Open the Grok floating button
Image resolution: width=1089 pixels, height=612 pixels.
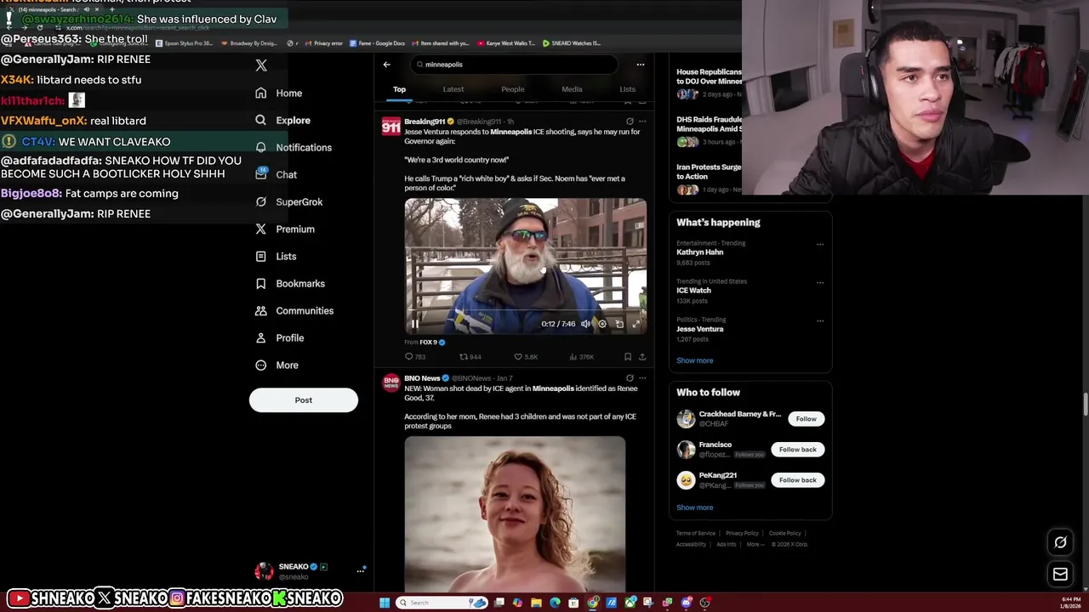tap(1060, 542)
